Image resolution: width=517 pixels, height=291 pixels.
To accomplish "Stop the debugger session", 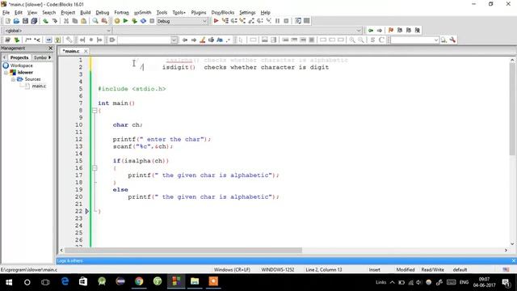I will [286, 21].
